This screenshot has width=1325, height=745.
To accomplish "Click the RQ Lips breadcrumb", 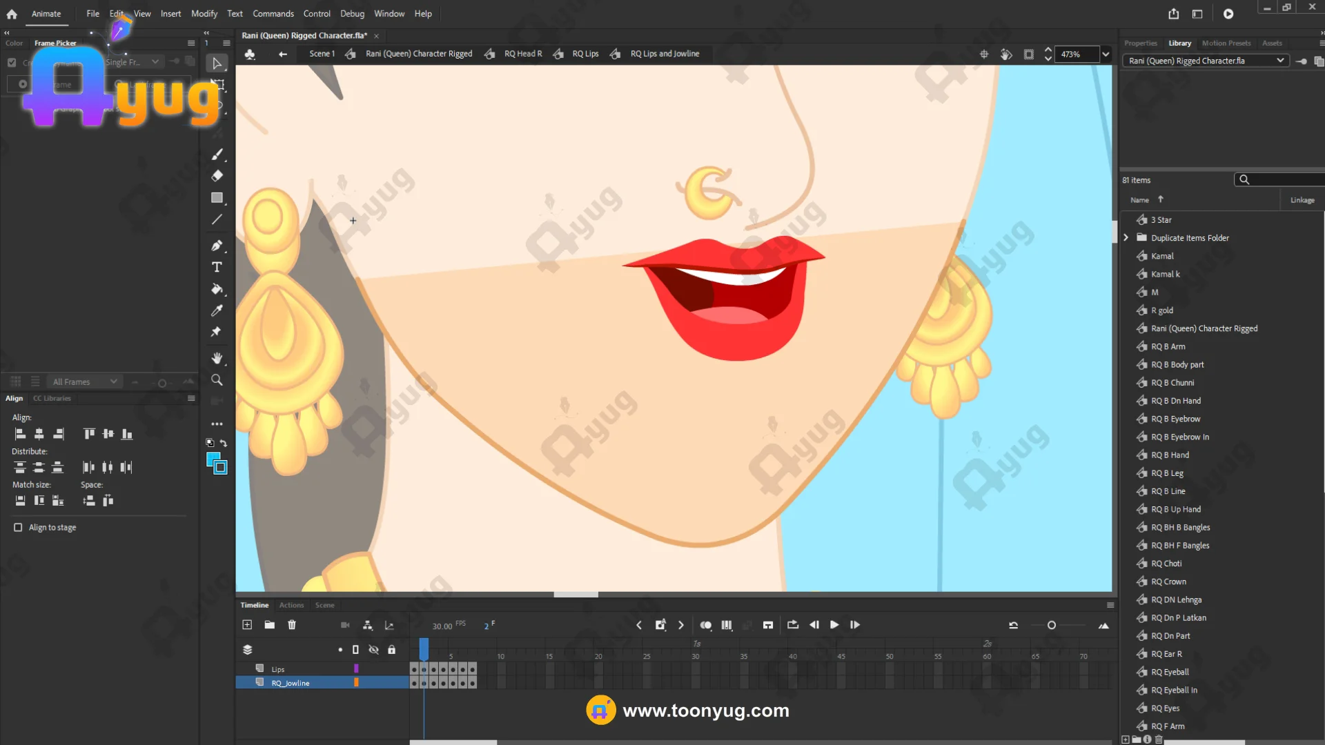I will point(585,54).
